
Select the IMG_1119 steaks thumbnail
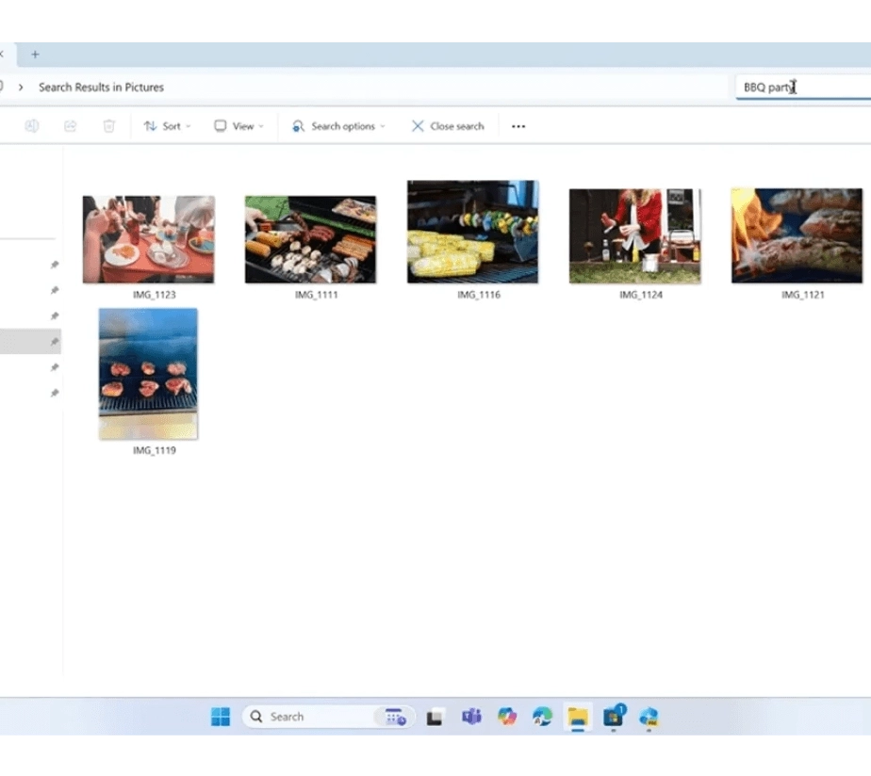[148, 374]
